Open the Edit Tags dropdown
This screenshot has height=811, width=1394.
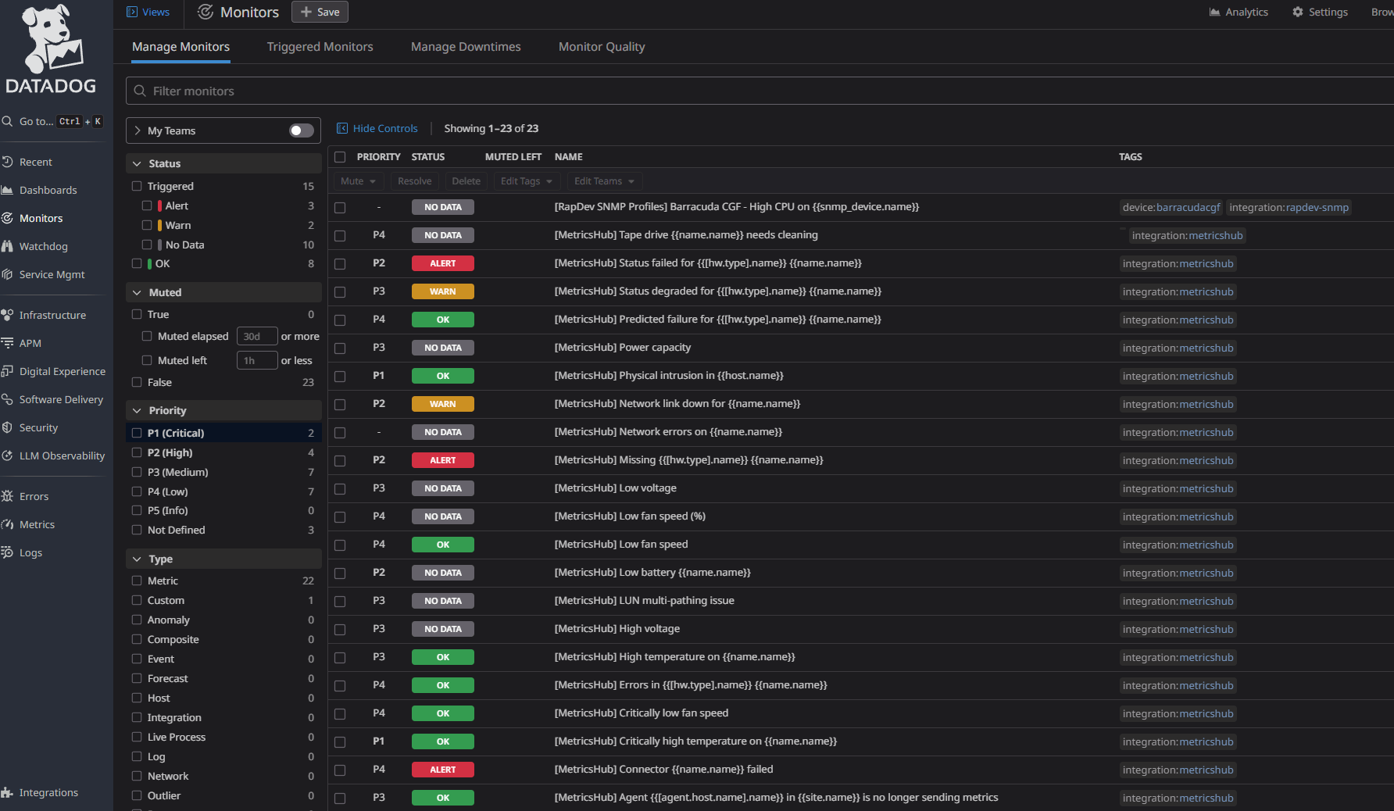tap(527, 181)
